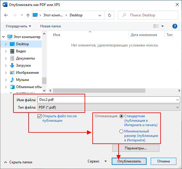The width and height of the screenshot is (182, 169).
Task: Select the Видео folder icon
Action: 12,51
